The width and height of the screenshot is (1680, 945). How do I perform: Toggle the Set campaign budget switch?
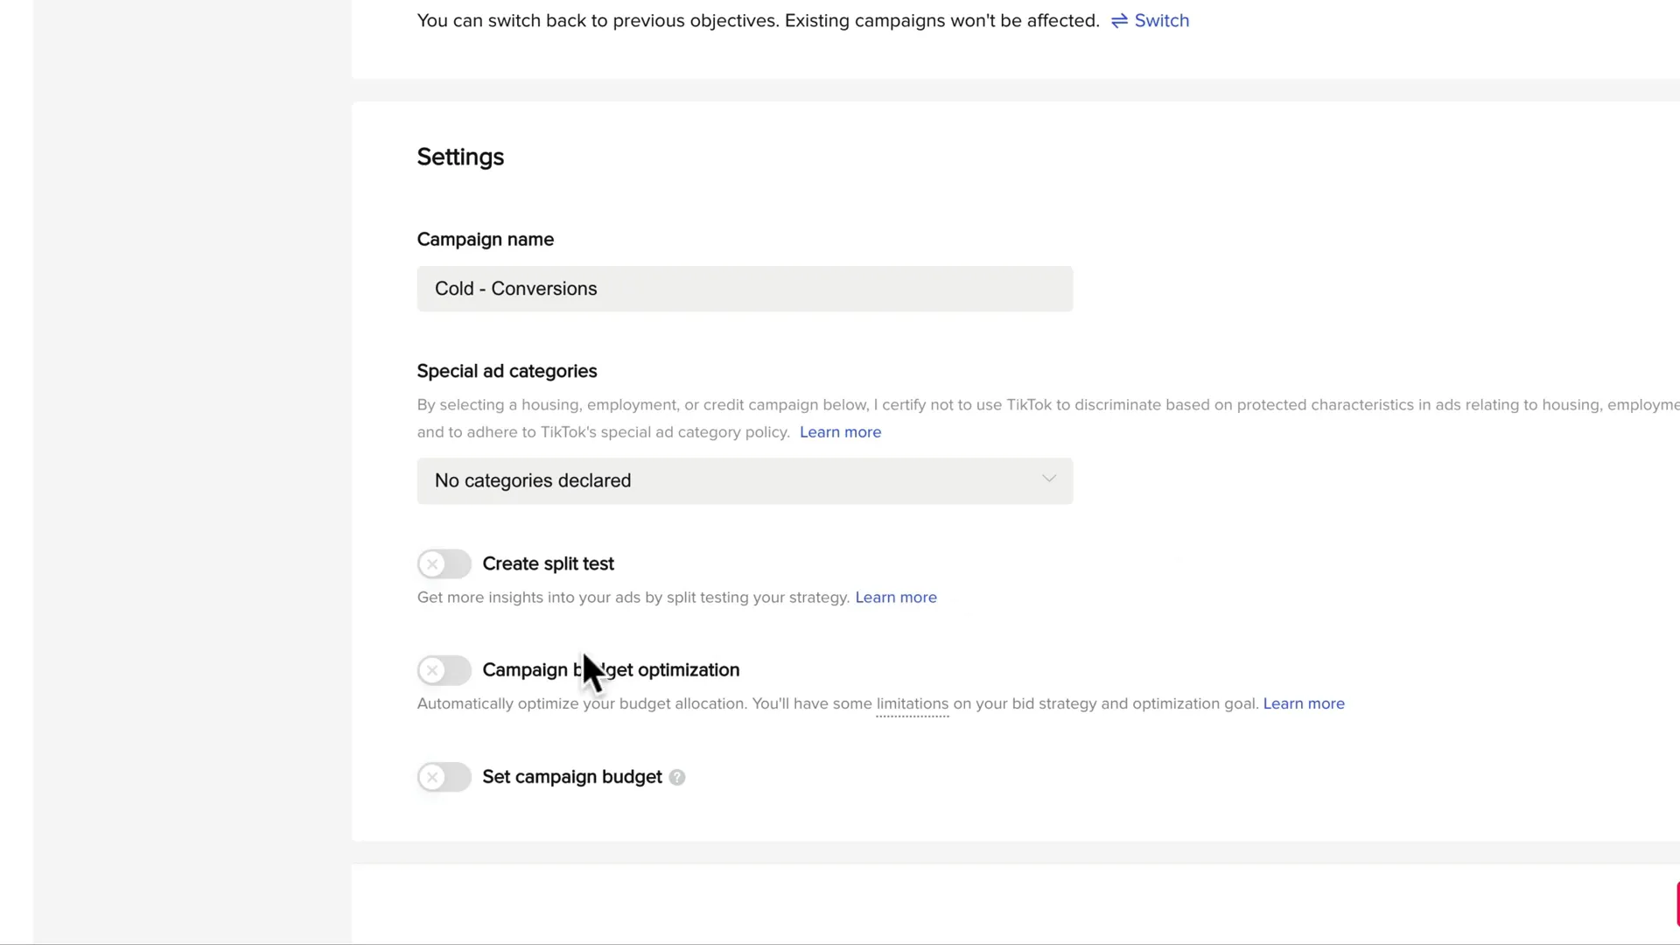tap(444, 777)
